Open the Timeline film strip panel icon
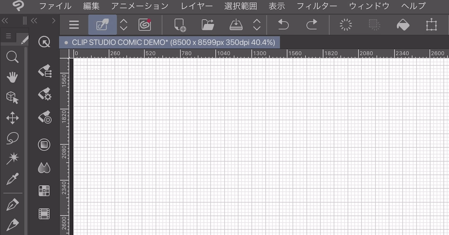Screen dimensions: 449x235 [44, 213]
